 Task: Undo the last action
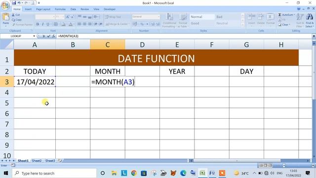19,3
